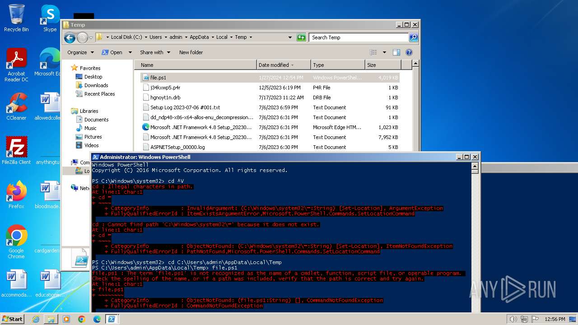Launch FileZilla Client from desktop
578x325 pixels.
[x=16, y=151]
